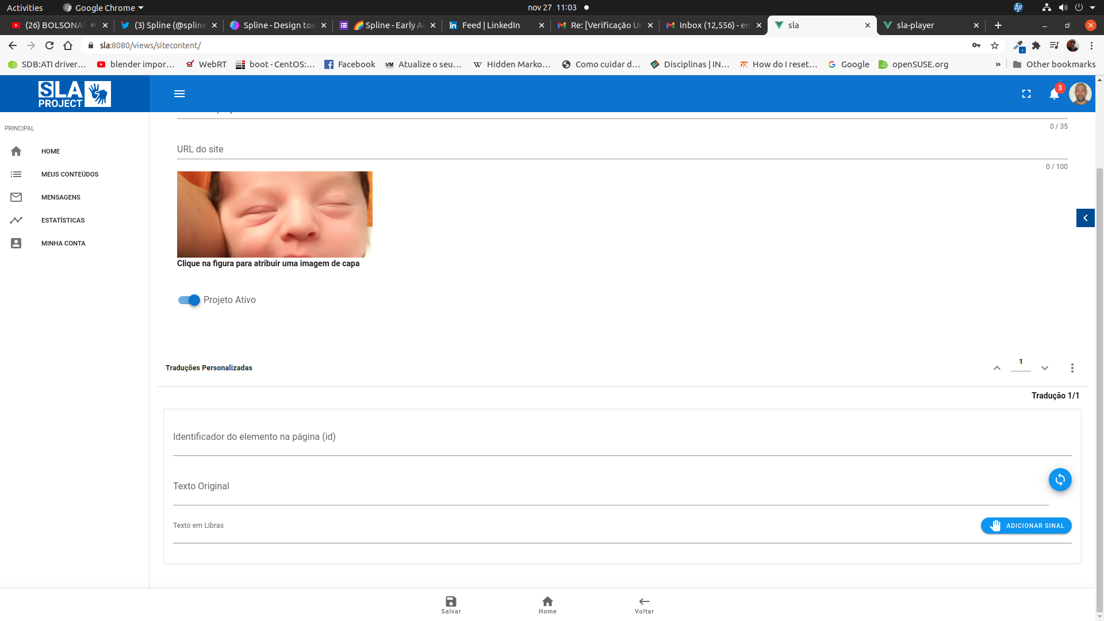Open the hamburger navigation menu
Viewport: 1104px width, 621px height.
point(179,94)
